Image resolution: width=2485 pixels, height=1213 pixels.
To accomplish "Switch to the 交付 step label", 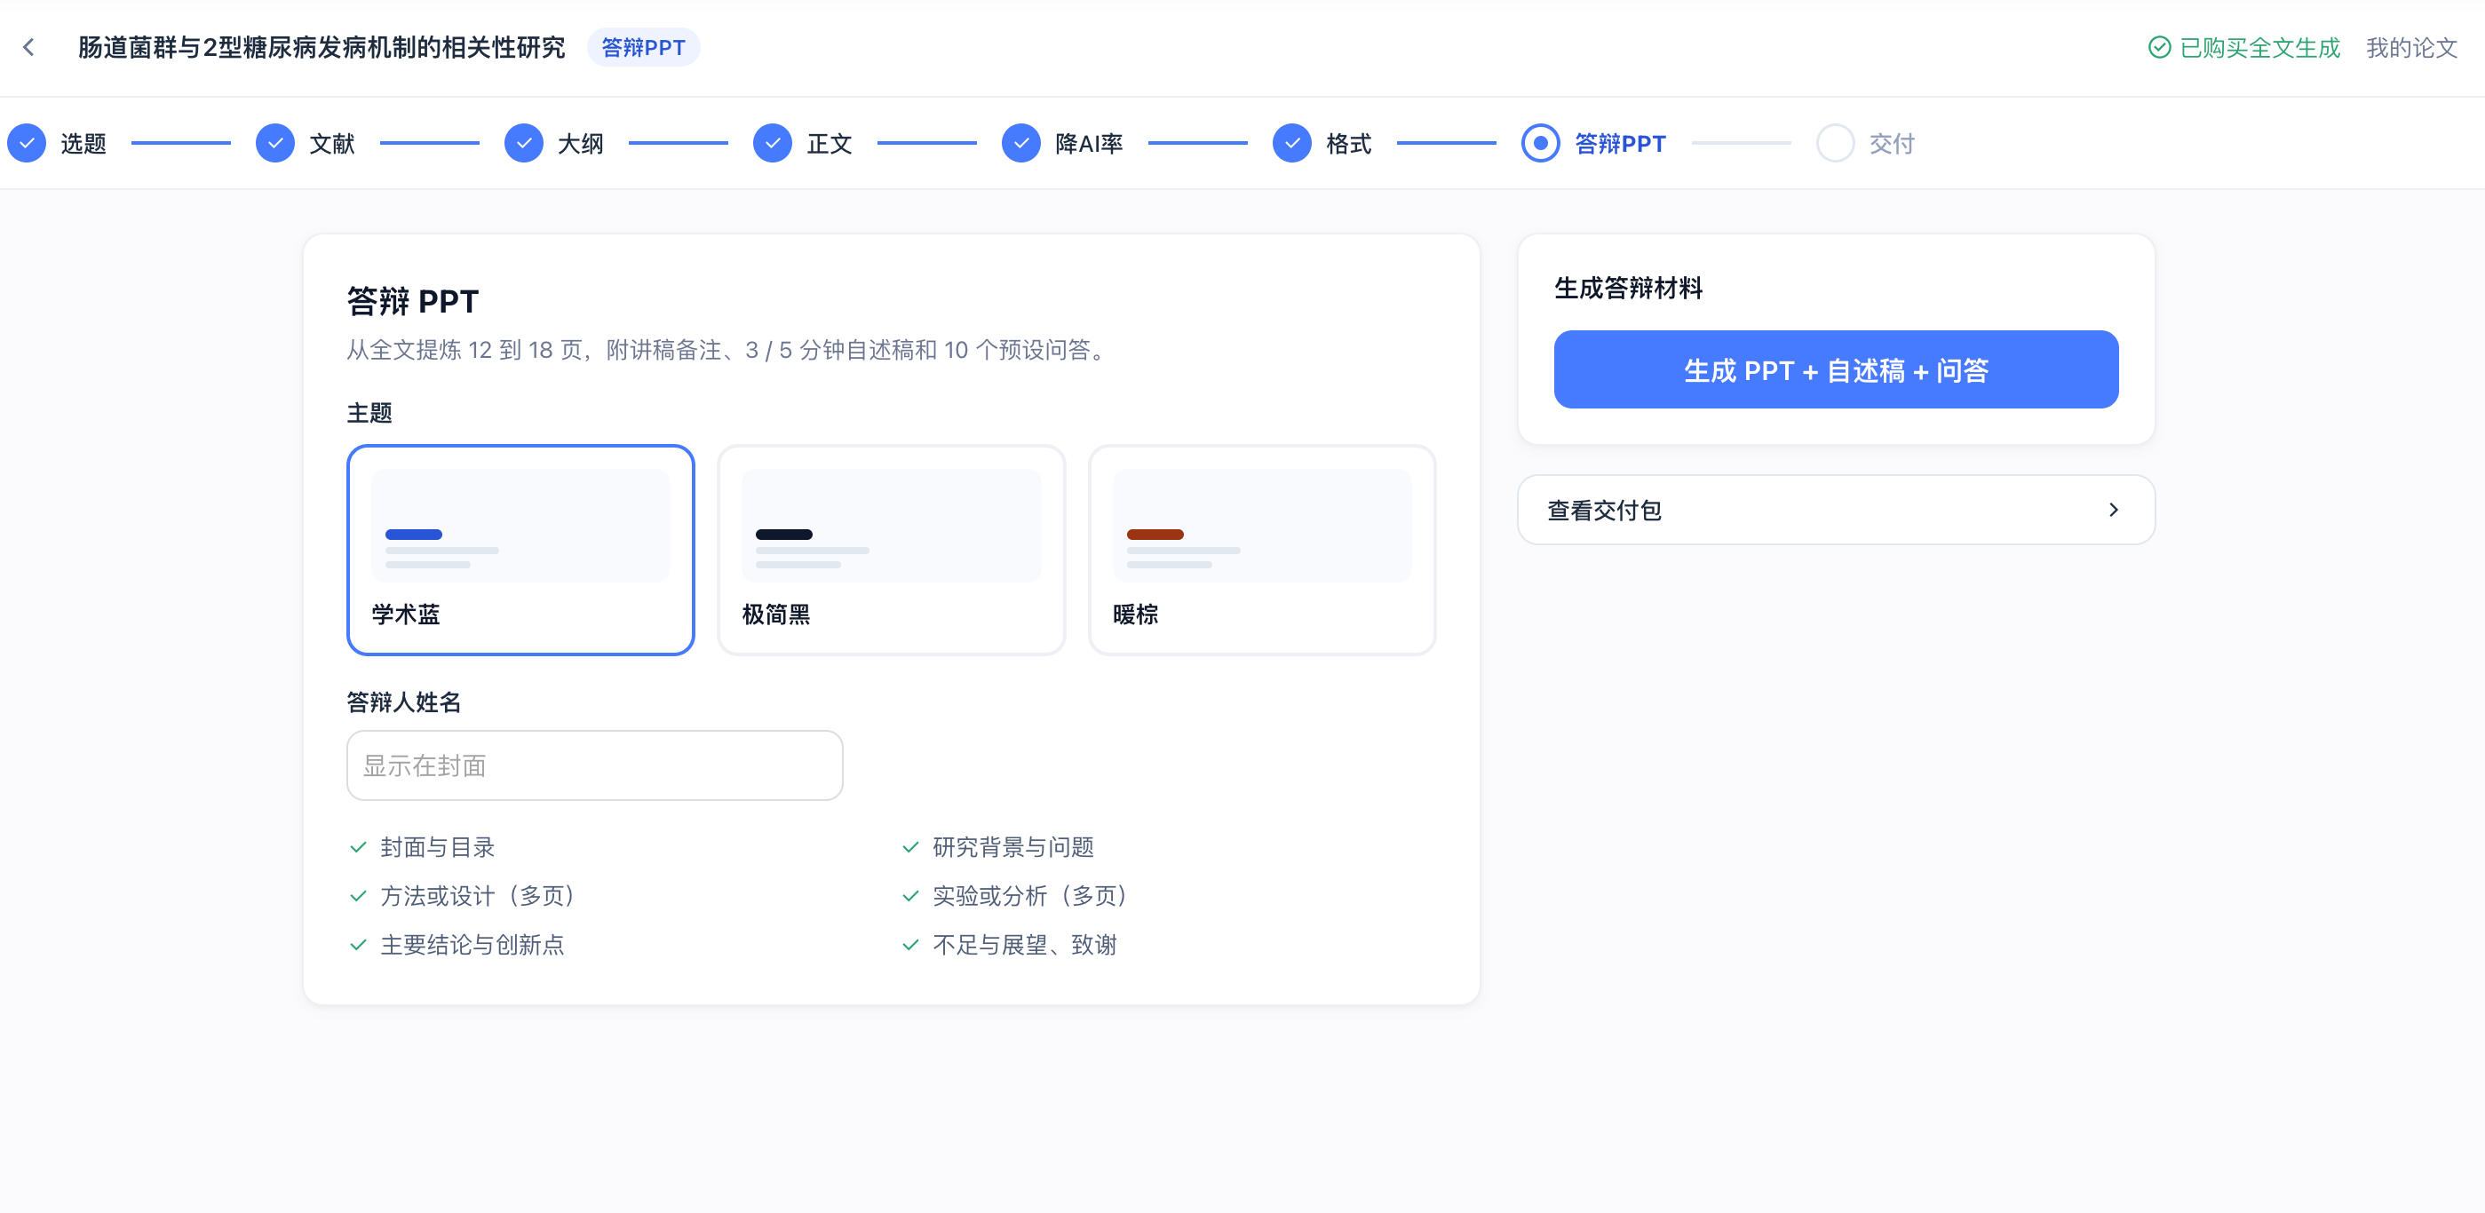I will click(1892, 144).
